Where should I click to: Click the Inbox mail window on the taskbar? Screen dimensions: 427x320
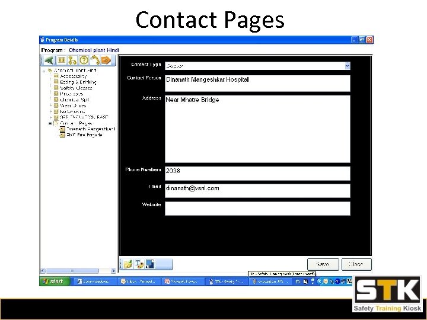pyautogui.click(x=138, y=281)
